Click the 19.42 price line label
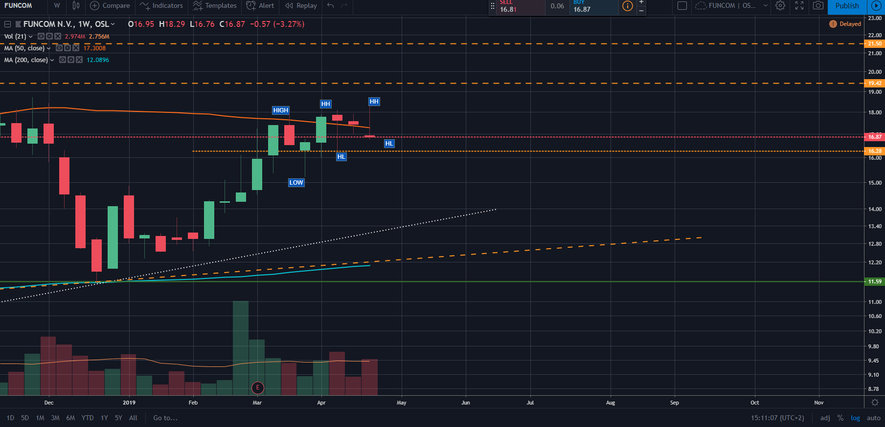The image size is (885, 427). [875, 83]
